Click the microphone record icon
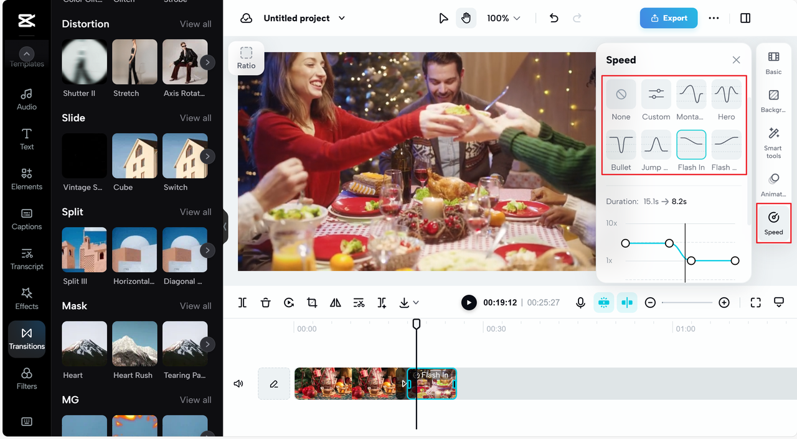Viewport: 797px width, 439px height. click(580, 303)
